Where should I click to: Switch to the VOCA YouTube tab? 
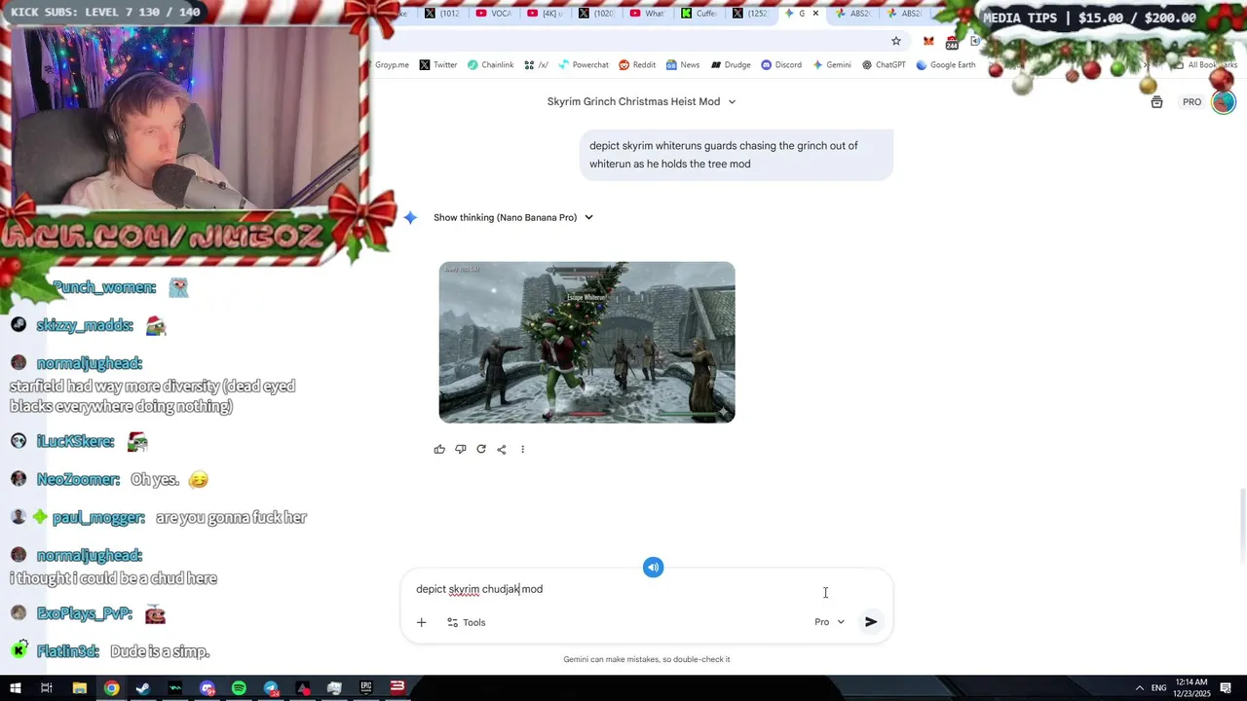click(494, 14)
